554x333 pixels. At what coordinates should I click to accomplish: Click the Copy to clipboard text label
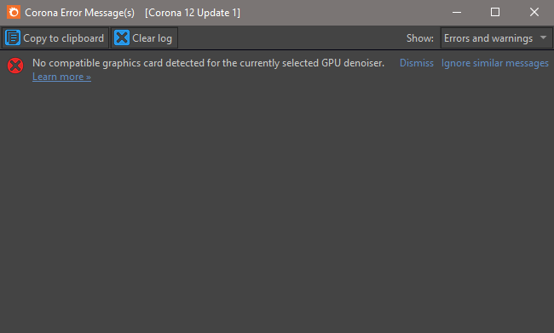click(64, 38)
